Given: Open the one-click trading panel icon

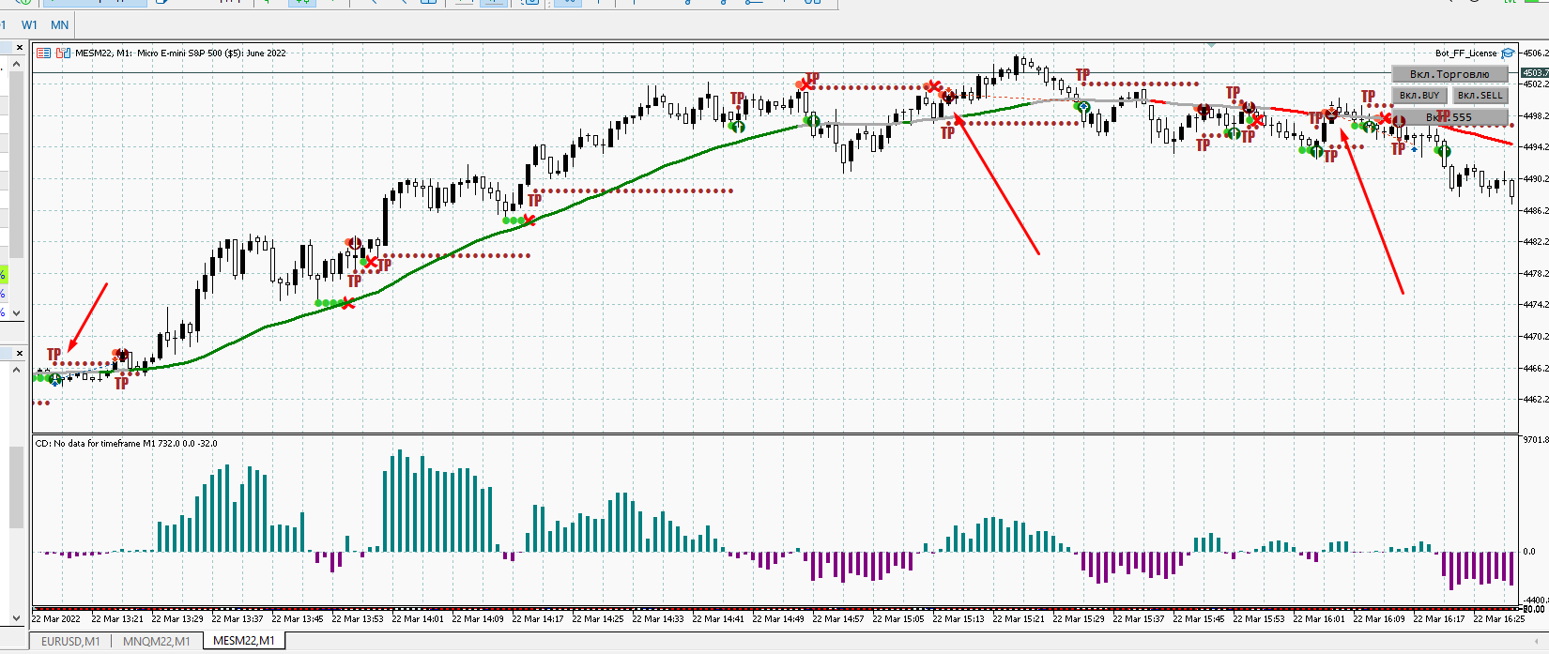Looking at the screenshot, I should click(x=43, y=53).
